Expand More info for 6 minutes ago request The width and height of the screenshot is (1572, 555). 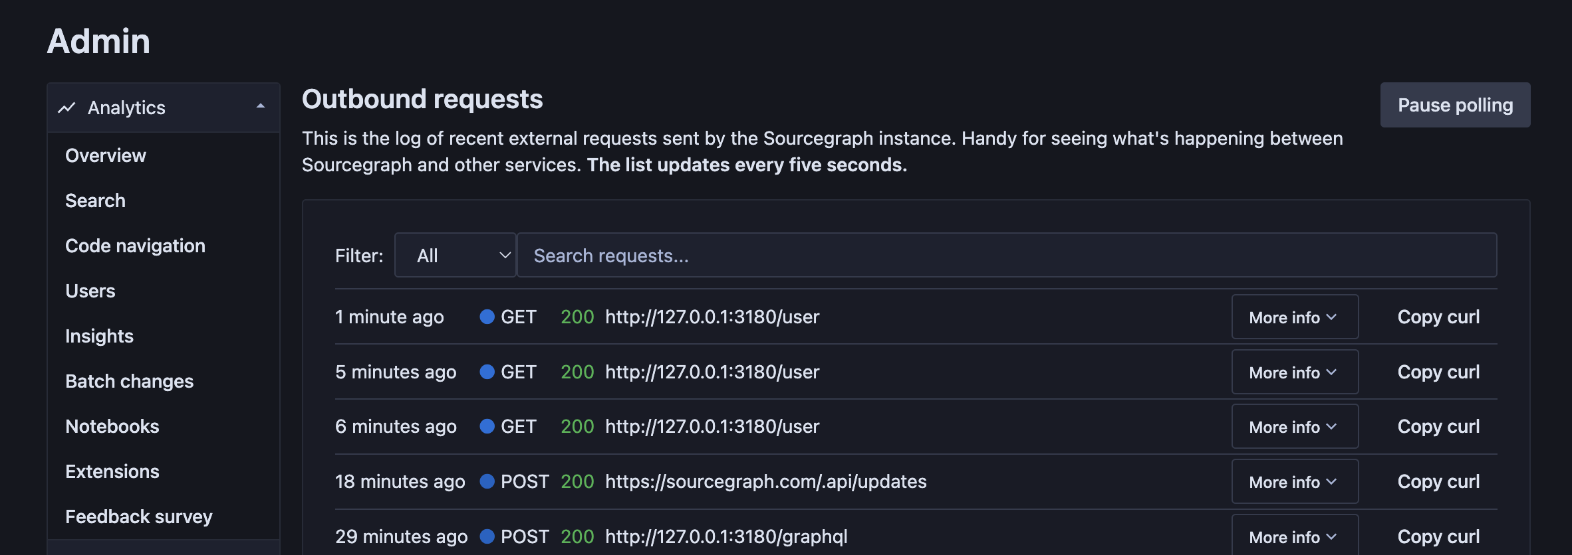[x=1294, y=427]
